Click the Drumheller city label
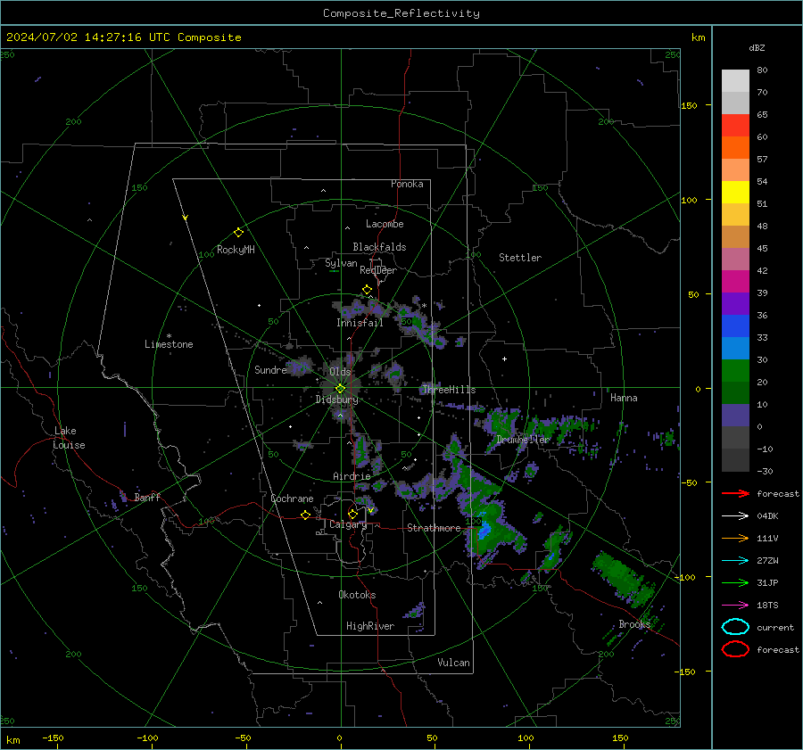Screen dimensions: 803x750 pos(523,440)
